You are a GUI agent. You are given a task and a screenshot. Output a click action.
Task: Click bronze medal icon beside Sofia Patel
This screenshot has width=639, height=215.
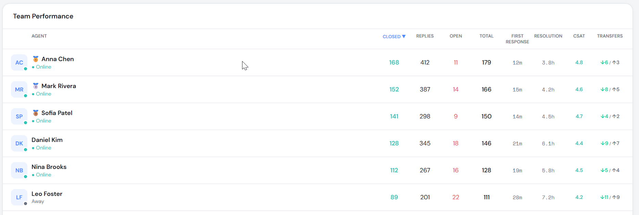[x=36, y=113]
